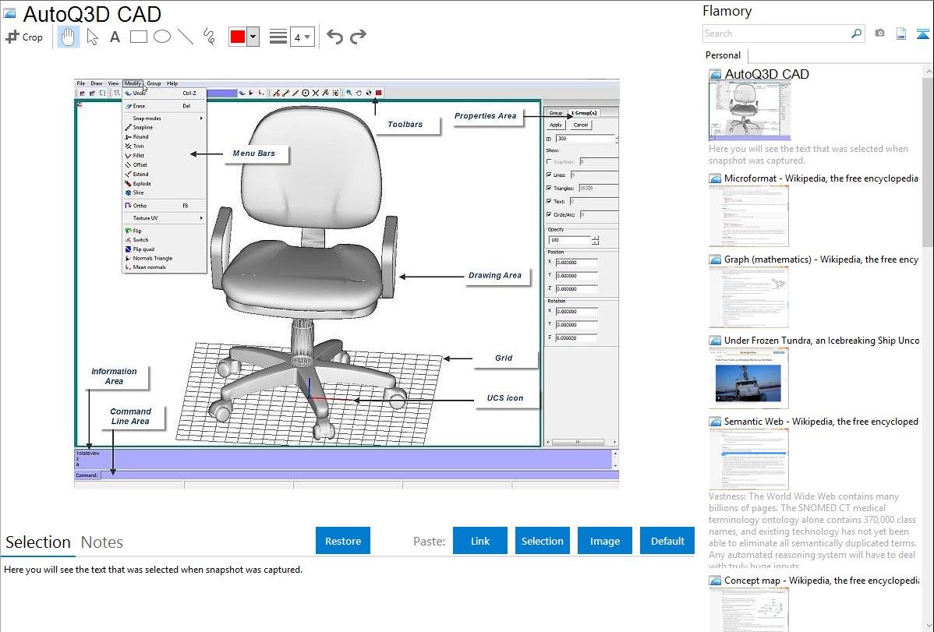Screen dimensions: 934x632
Task: Open the File menu in the CAD screenshot
Action: (81, 83)
